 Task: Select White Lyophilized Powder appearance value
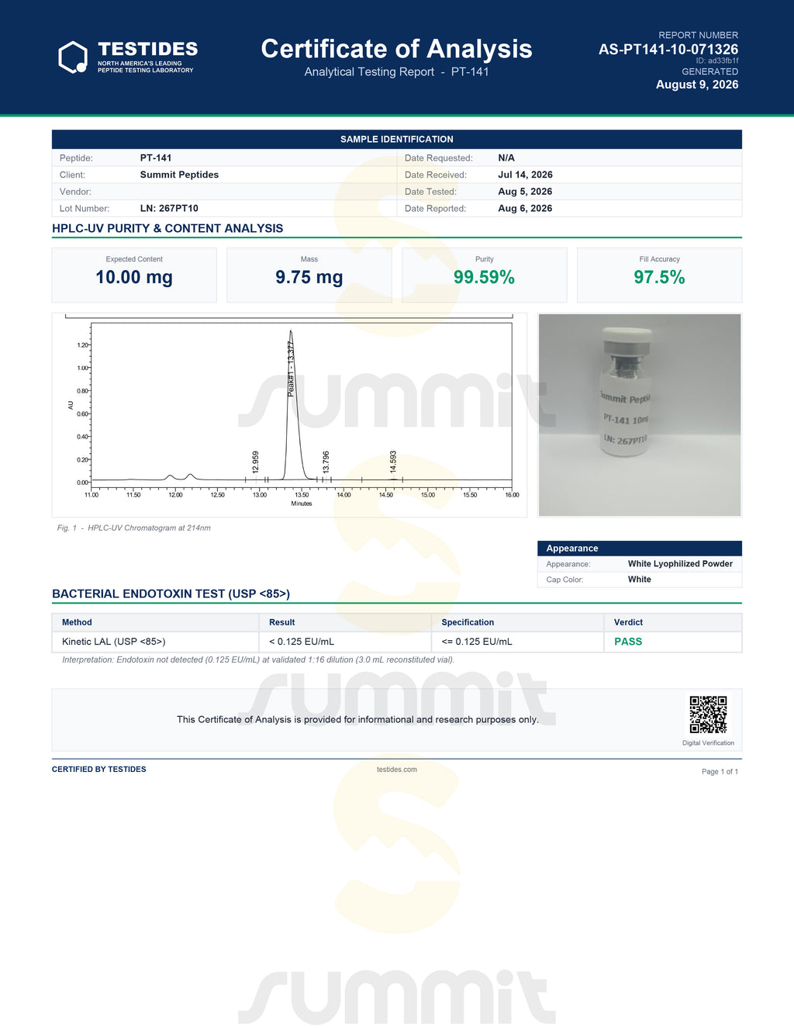pos(680,564)
